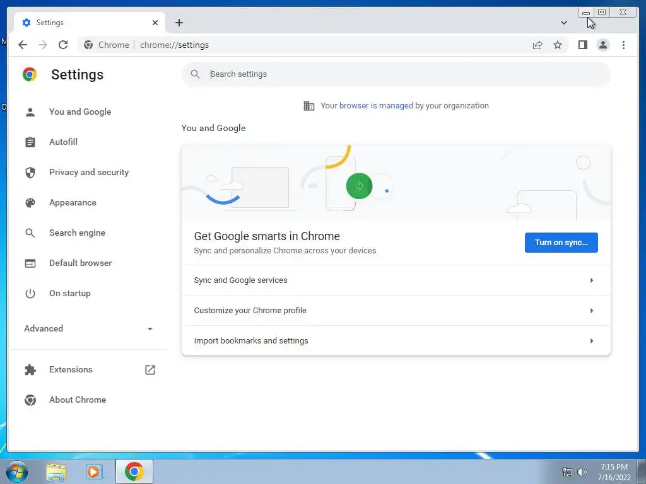Click arrow beside Import bookmarks and settings

[592, 341]
